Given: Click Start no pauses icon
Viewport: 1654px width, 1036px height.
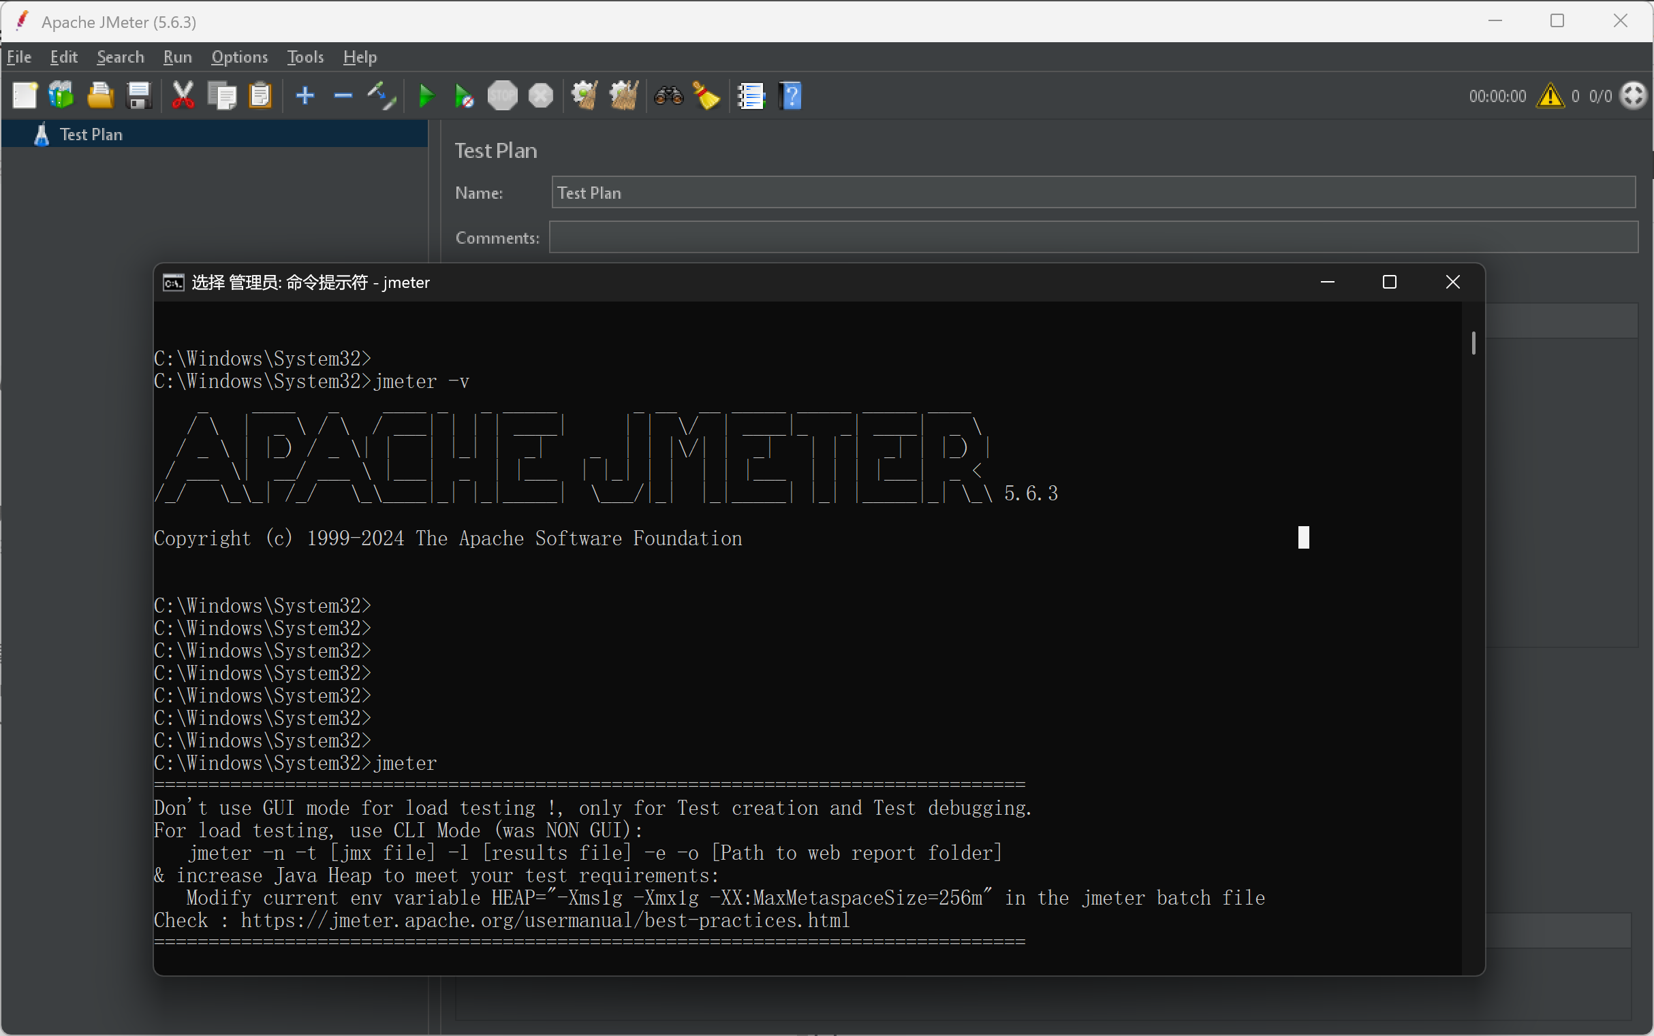Looking at the screenshot, I should pyautogui.click(x=464, y=96).
